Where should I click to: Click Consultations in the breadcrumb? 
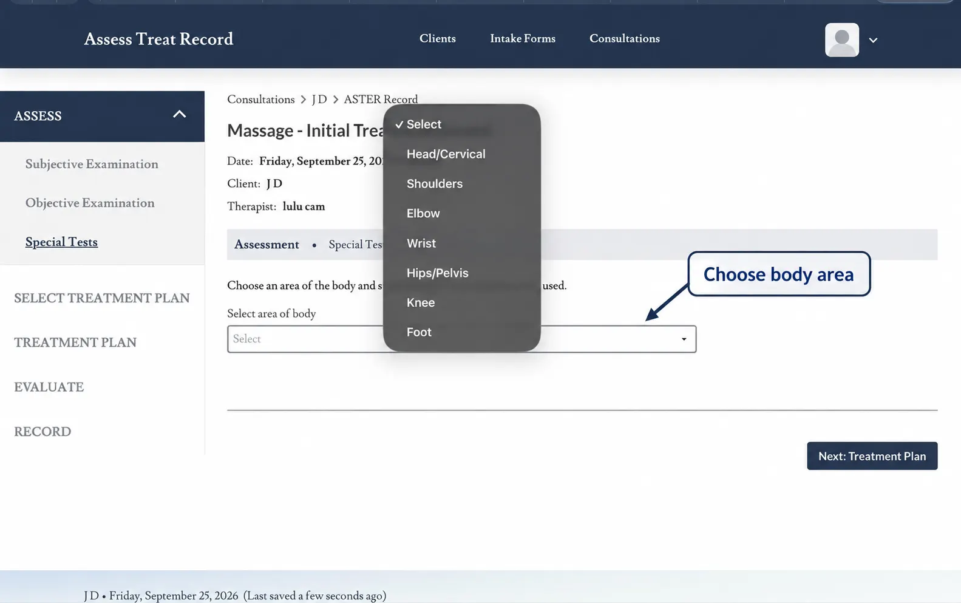click(x=261, y=99)
